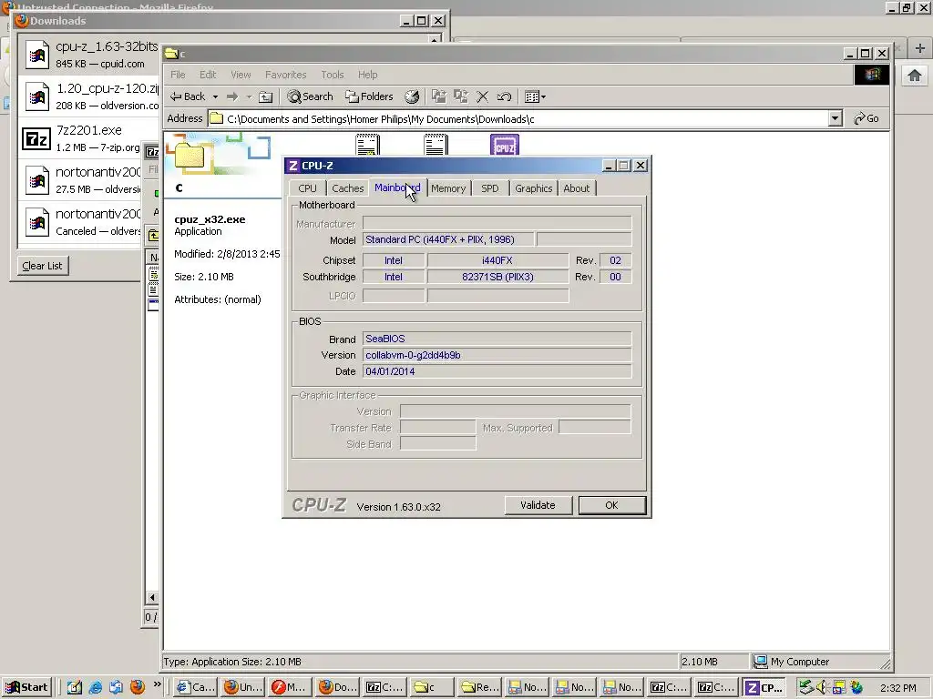The image size is (933, 699).
Task: Click the Safely Remove Hardware tray icon
Action: tap(805, 687)
